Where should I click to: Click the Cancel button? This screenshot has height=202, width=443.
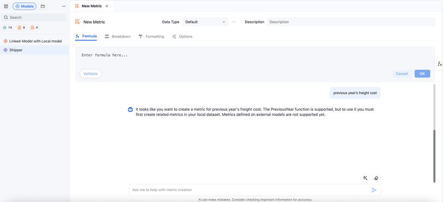pos(401,74)
